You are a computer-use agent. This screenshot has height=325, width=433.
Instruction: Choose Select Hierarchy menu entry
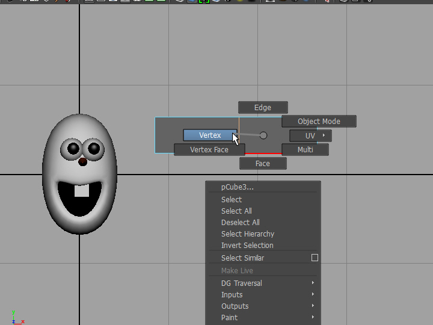248,234
